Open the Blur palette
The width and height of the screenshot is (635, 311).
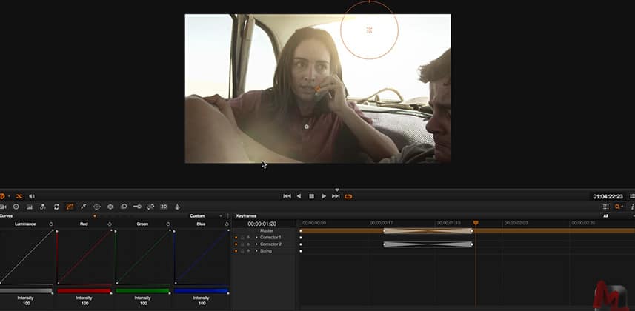click(x=124, y=207)
